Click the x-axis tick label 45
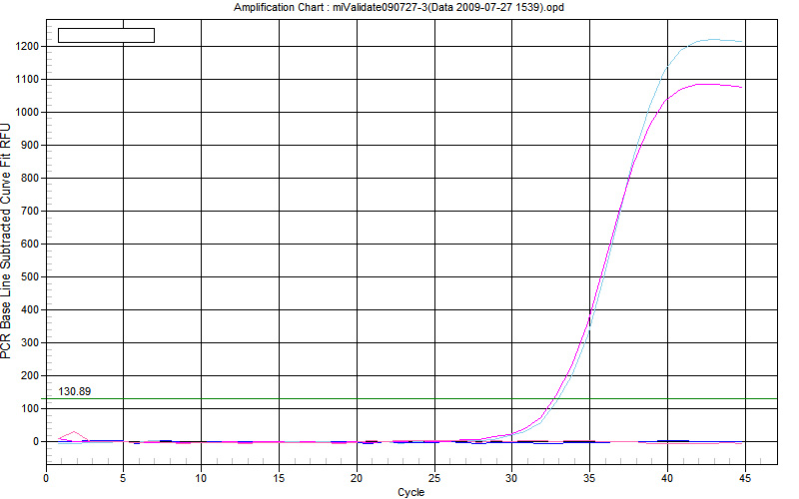The image size is (799, 499). point(744,478)
